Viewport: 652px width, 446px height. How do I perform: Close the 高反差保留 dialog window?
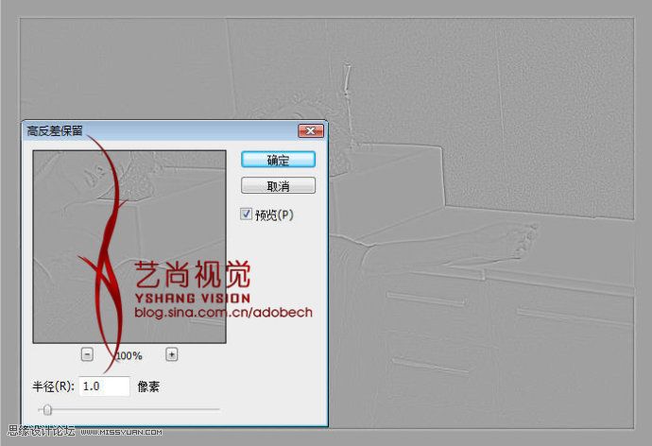pos(311,131)
